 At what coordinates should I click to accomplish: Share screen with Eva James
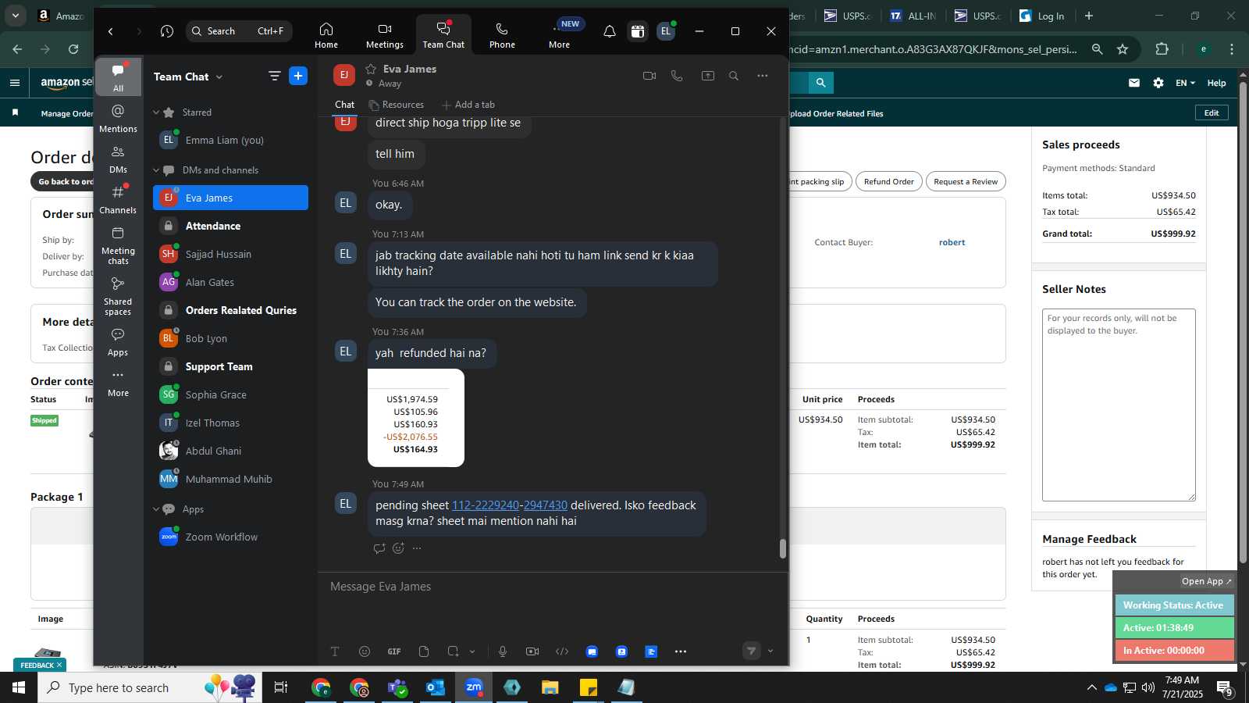[x=708, y=76]
